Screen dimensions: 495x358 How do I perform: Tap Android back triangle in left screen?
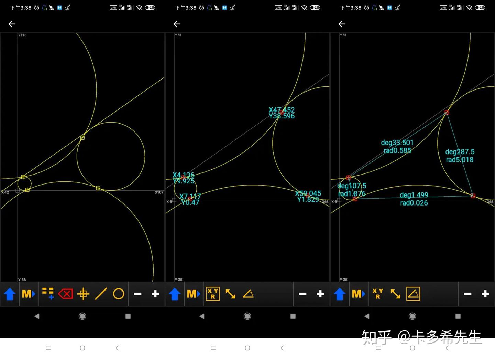point(37,316)
